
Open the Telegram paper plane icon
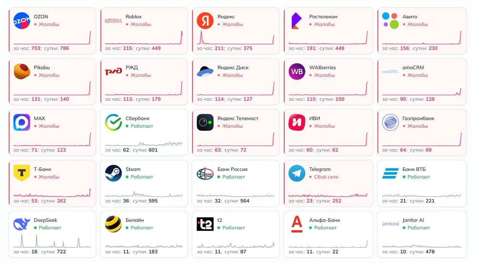point(297,173)
